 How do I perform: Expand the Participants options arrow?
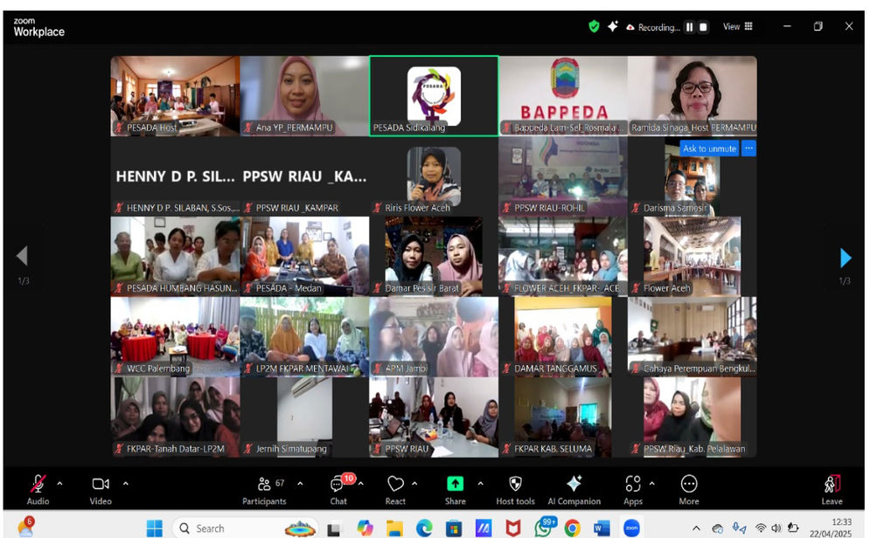[300, 484]
